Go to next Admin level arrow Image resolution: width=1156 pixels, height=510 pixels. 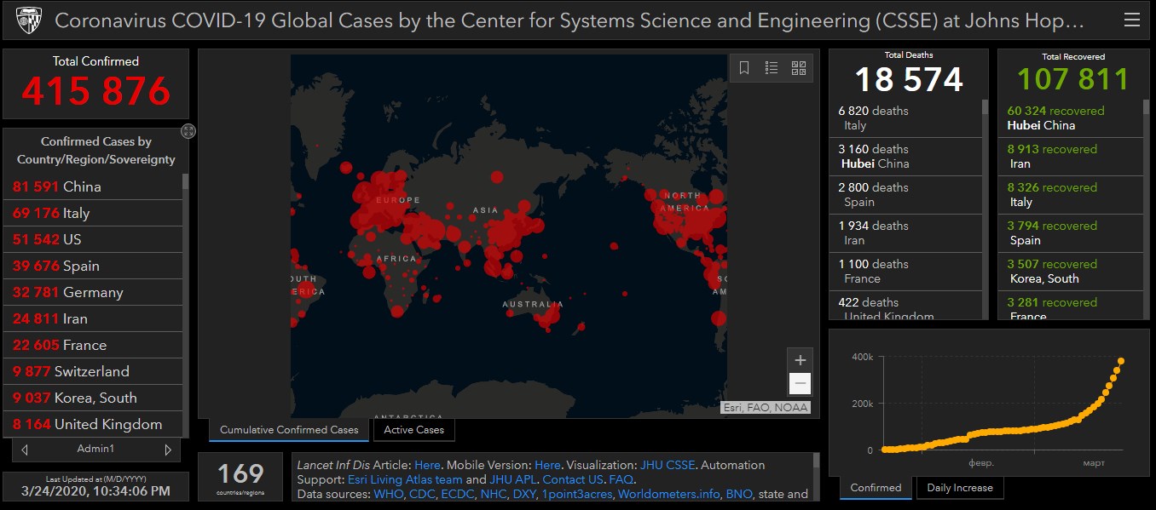point(168,449)
